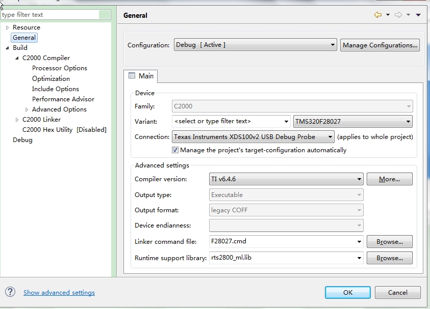This screenshot has width=430, height=309.
Task: Select the Debug tree item
Action: point(22,140)
